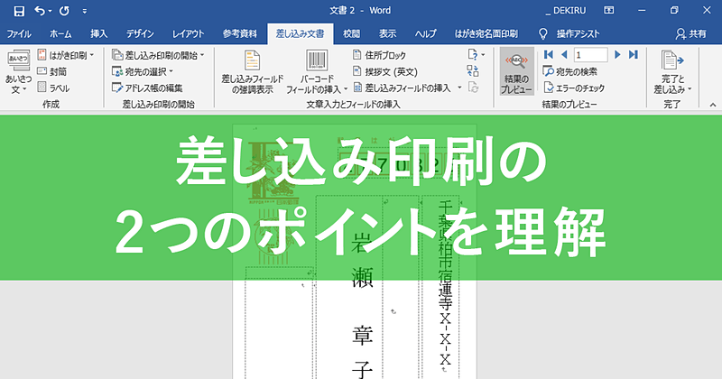722x379 pixels.
Task: Expand the 差し込みフィールドの挿入 arrow
Action: (459, 88)
